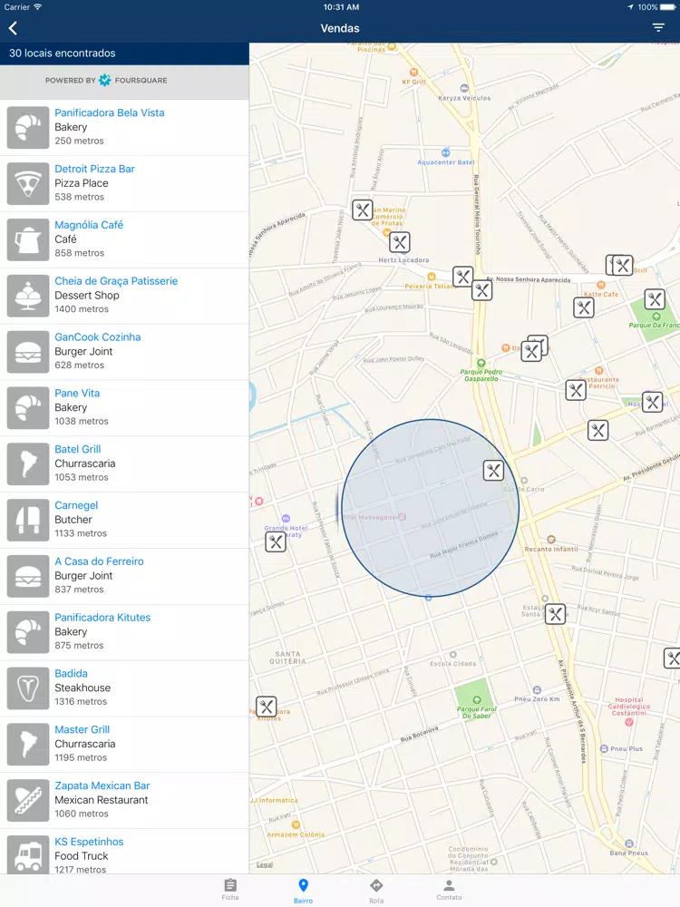
Task: Tap the battery indicator in status bar
Action: pos(668,7)
